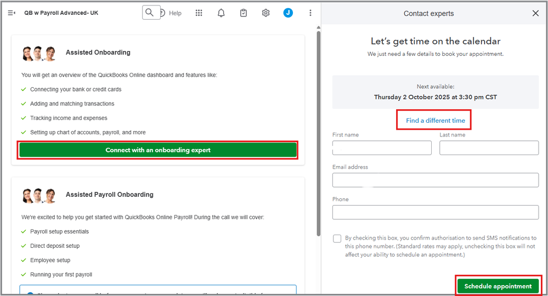Click the Assisted Payroll Onboarding heading
The width and height of the screenshot is (548, 296).
[x=110, y=195]
